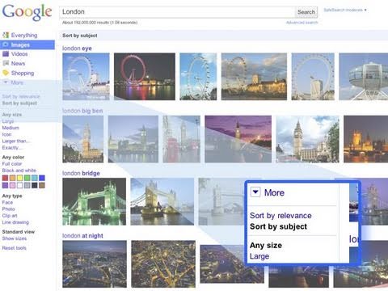Image resolution: width=388 pixels, height=291 pixels.
Task: Pick the black color swatch
Action: tap(35, 185)
